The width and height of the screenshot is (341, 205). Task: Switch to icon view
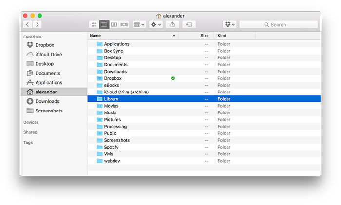pyautogui.click(x=94, y=24)
